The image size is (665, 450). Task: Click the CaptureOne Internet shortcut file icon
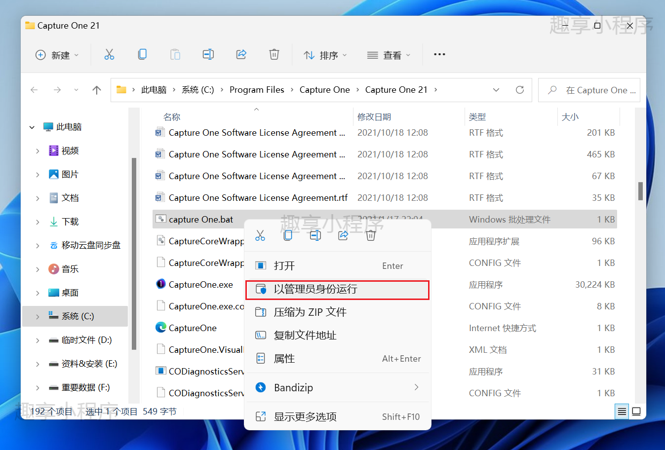point(160,328)
